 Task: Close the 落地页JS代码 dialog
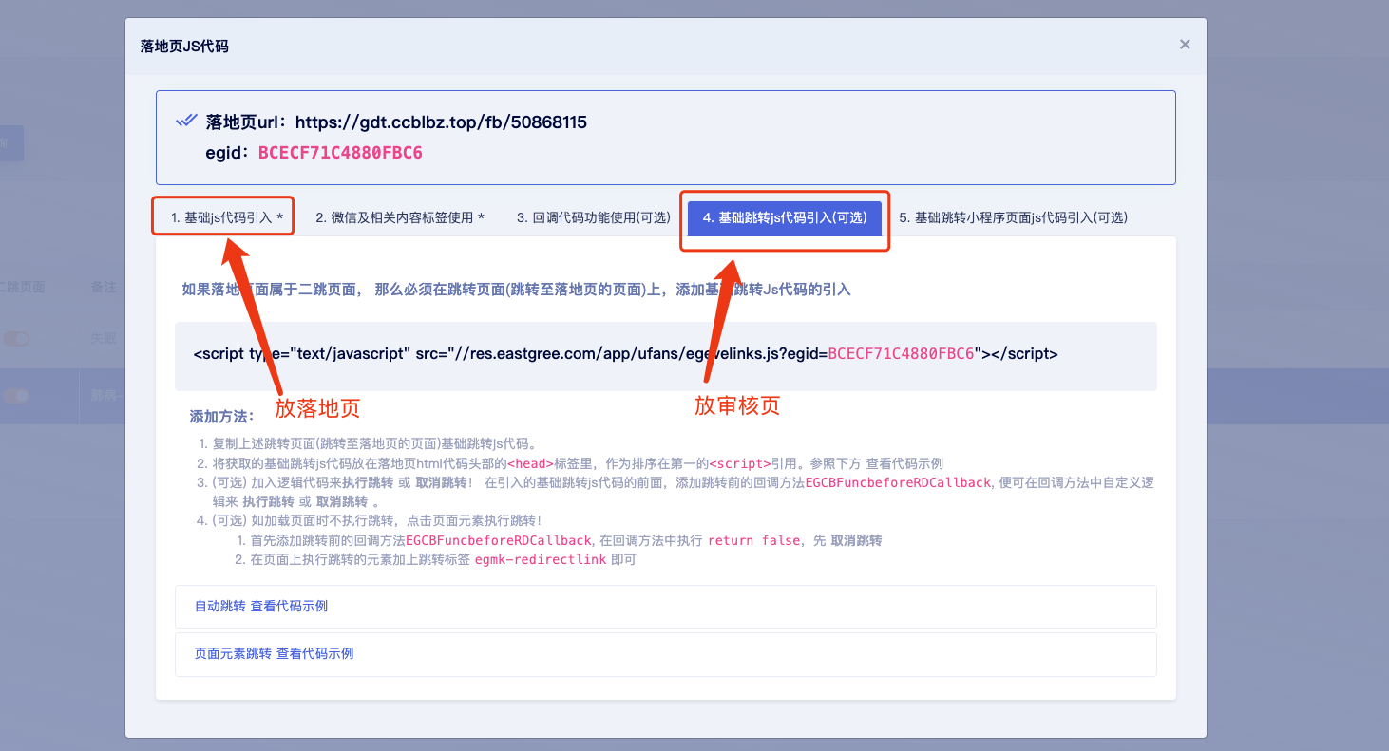tap(1184, 45)
